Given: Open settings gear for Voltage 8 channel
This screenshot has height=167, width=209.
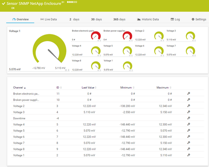Looking at the screenshot, I should pyautogui.click(x=188, y=149).
